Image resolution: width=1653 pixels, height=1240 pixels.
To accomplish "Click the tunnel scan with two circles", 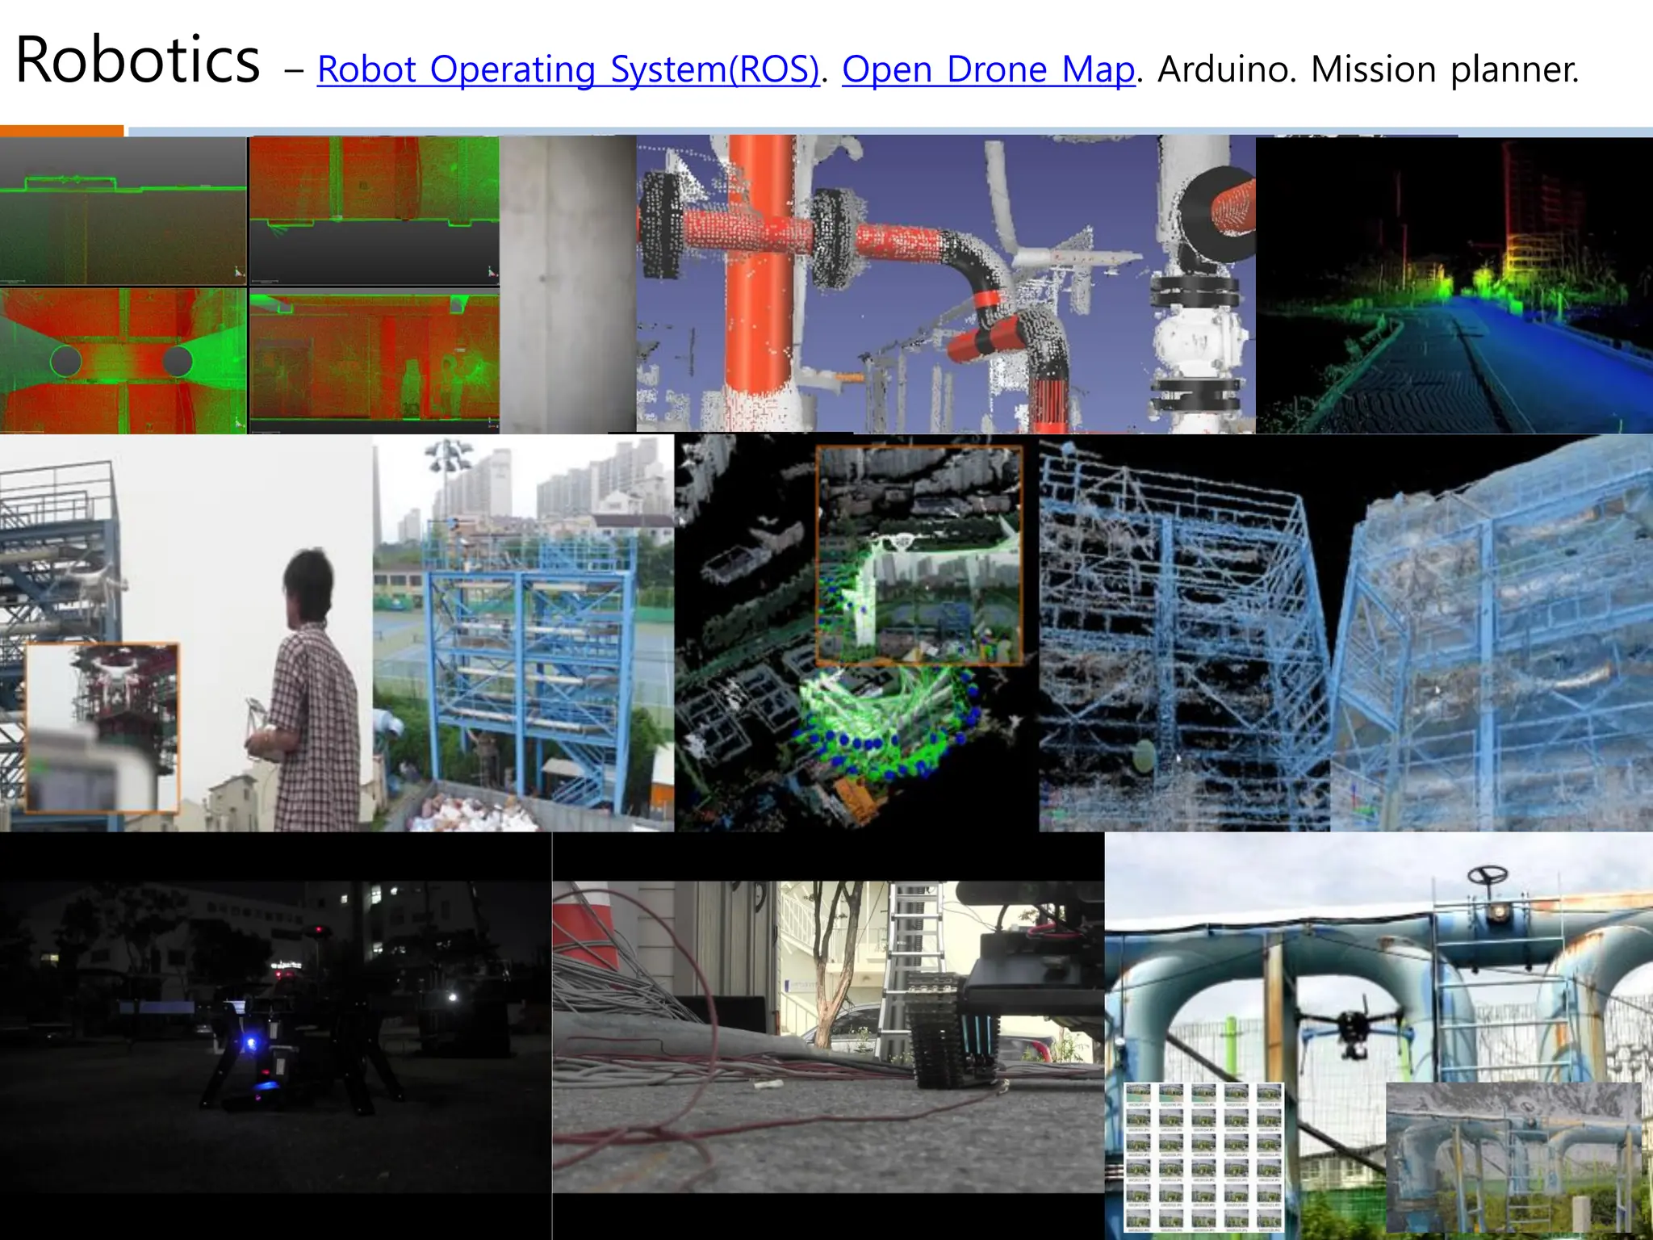I will coord(123,360).
